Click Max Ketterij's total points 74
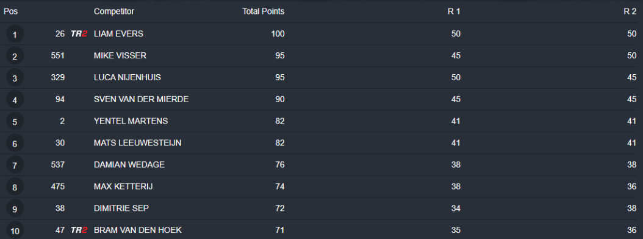Viewport: 643px width, 239px height. [x=279, y=187]
